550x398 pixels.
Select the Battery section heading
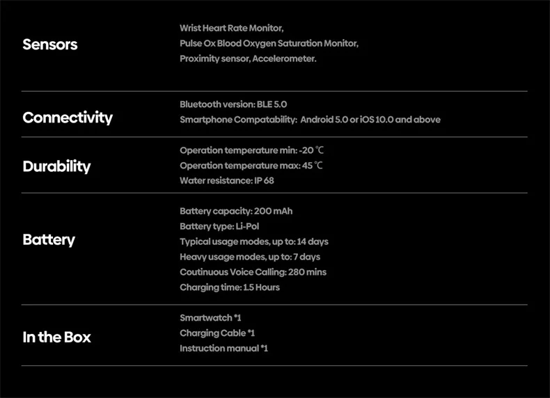click(49, 240)
